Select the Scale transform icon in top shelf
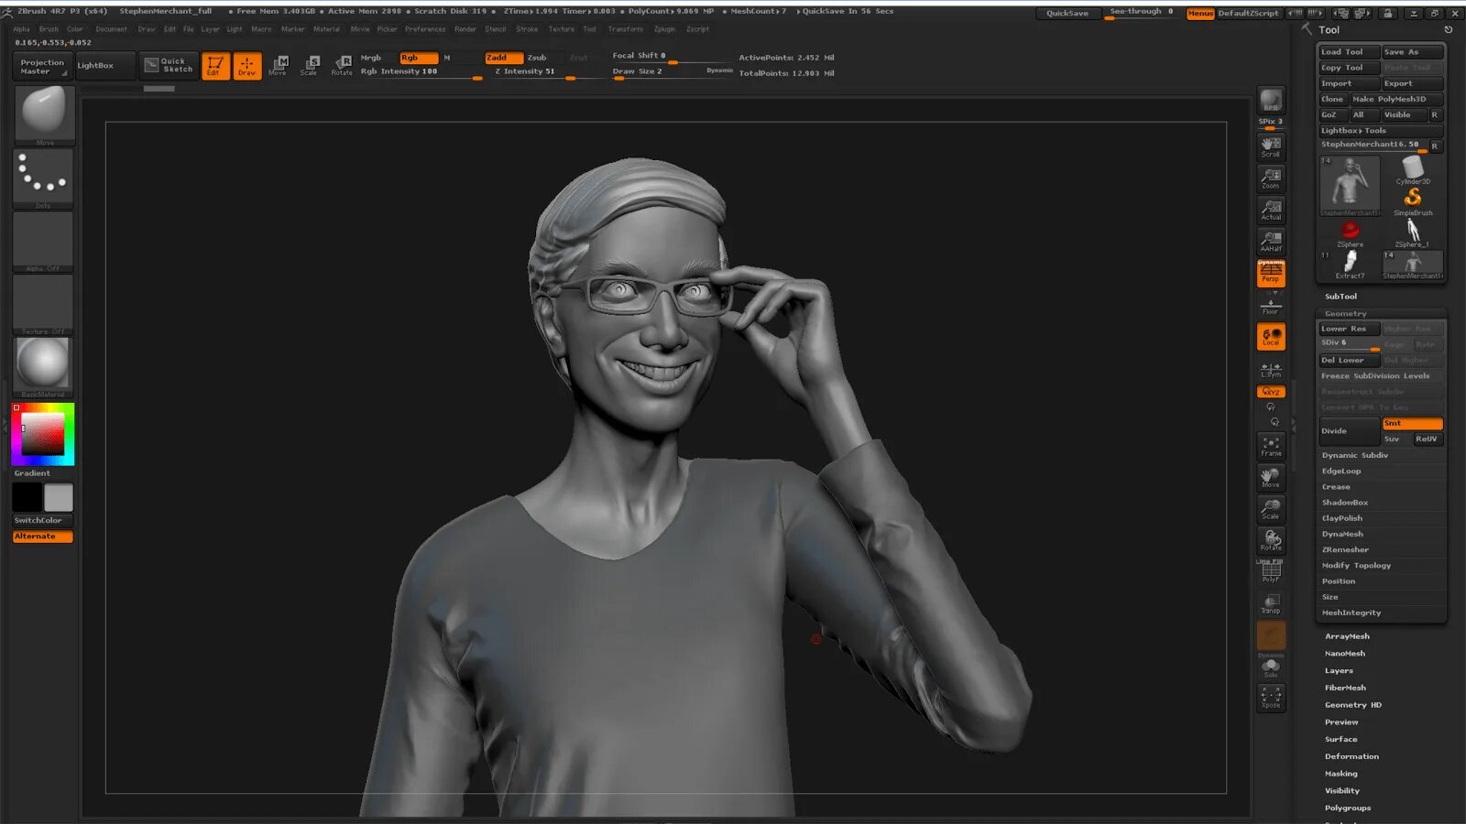 click(x=310, y=66)
